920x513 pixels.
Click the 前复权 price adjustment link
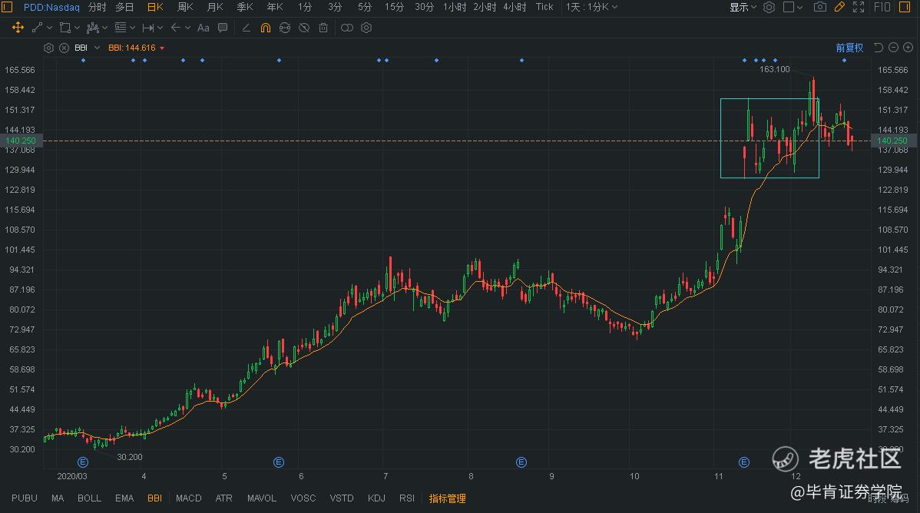tap(849, 48)
